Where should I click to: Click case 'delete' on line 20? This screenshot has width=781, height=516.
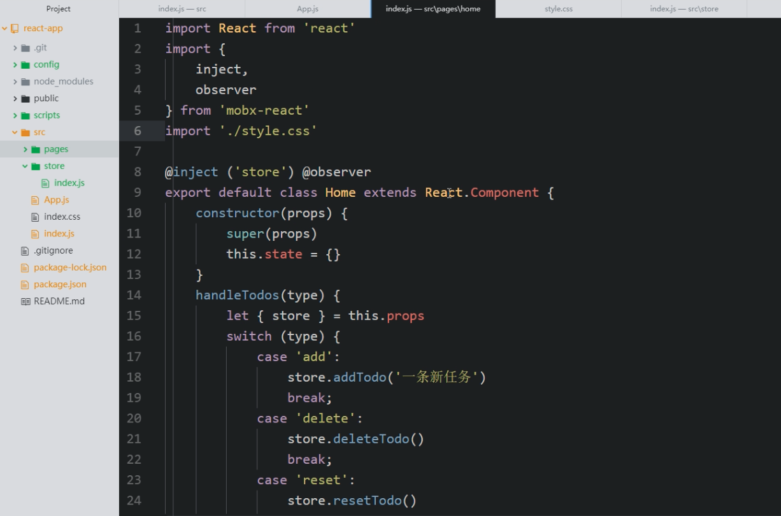click(310, 418)
